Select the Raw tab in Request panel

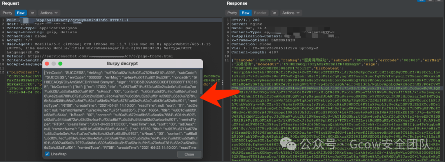[21, 13]
